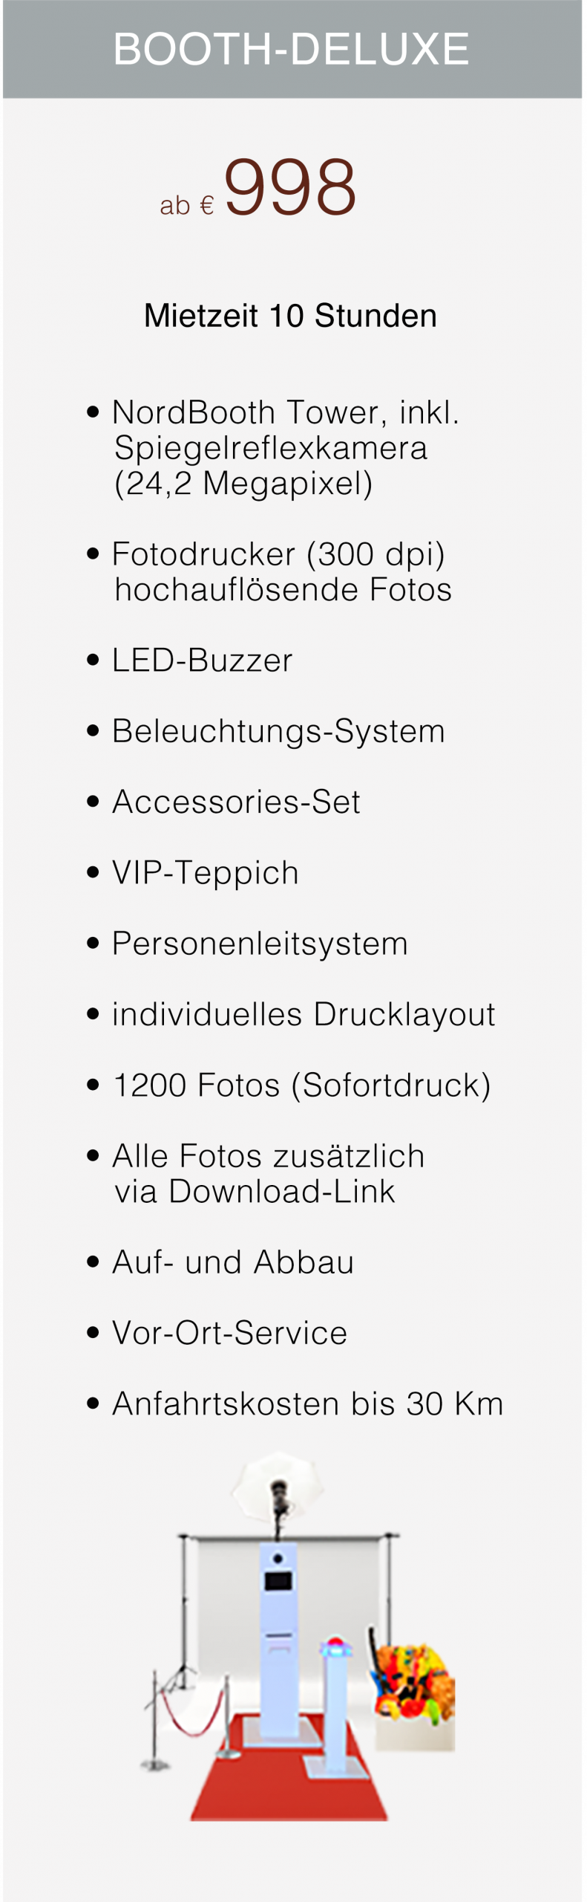The width and height of the screenshot is (587, 1902).
Task: Click the 'ab €' price prefix
Action: [186, 205]
